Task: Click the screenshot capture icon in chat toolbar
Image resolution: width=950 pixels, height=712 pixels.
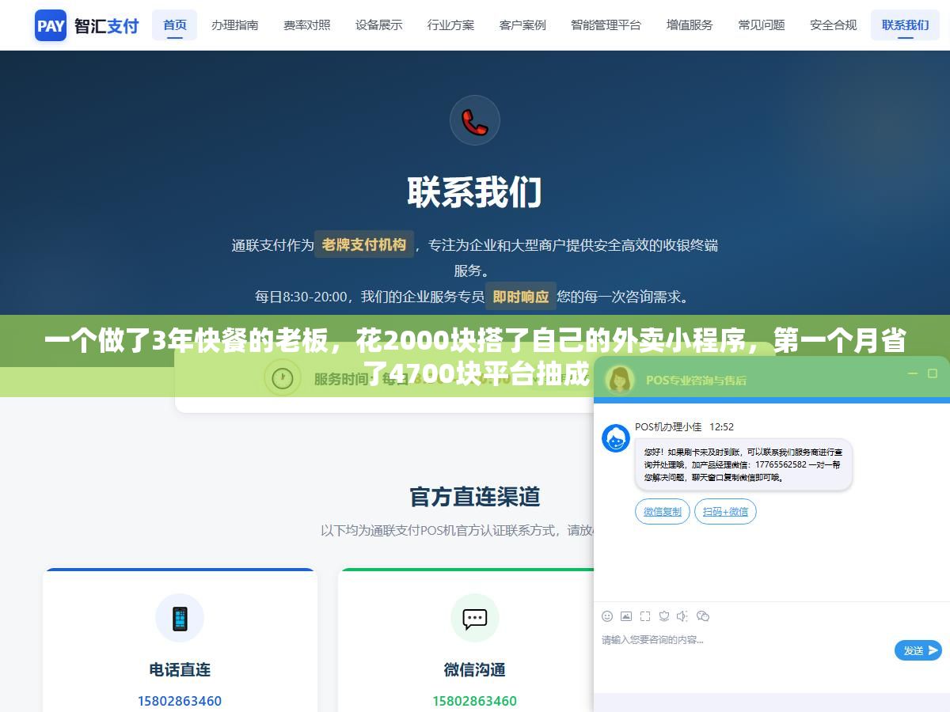Action: click(x=645, y=616)
